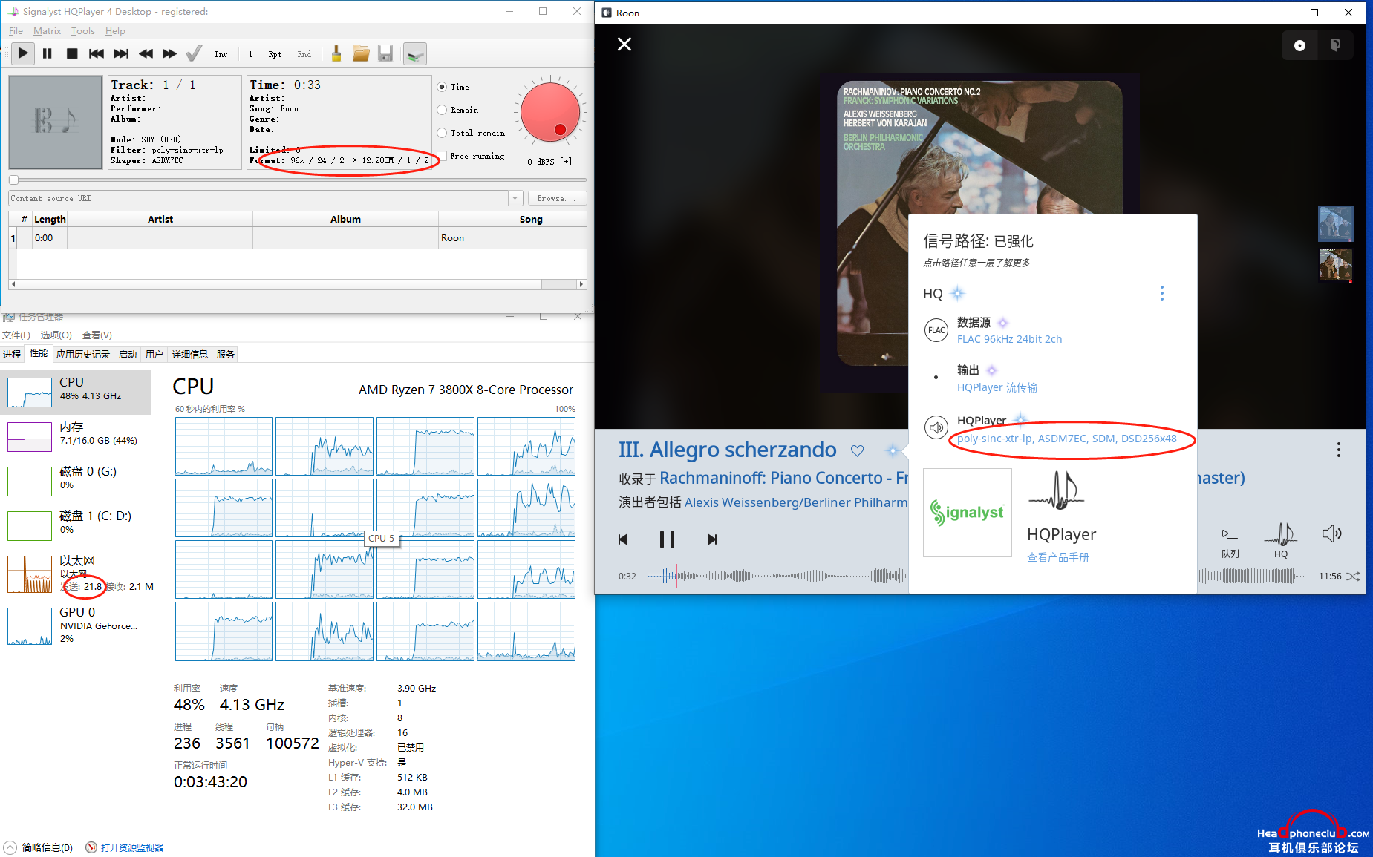Skip to next track in HQPlayer

121,53
